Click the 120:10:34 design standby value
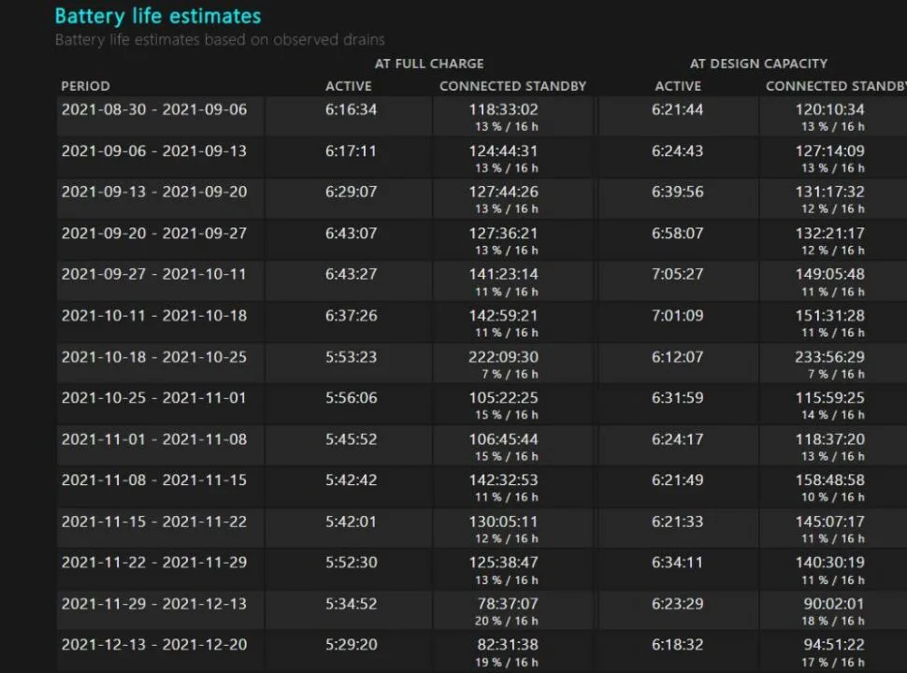The height and width of the screenshot is (673, 907). click(x=830, y=109)
